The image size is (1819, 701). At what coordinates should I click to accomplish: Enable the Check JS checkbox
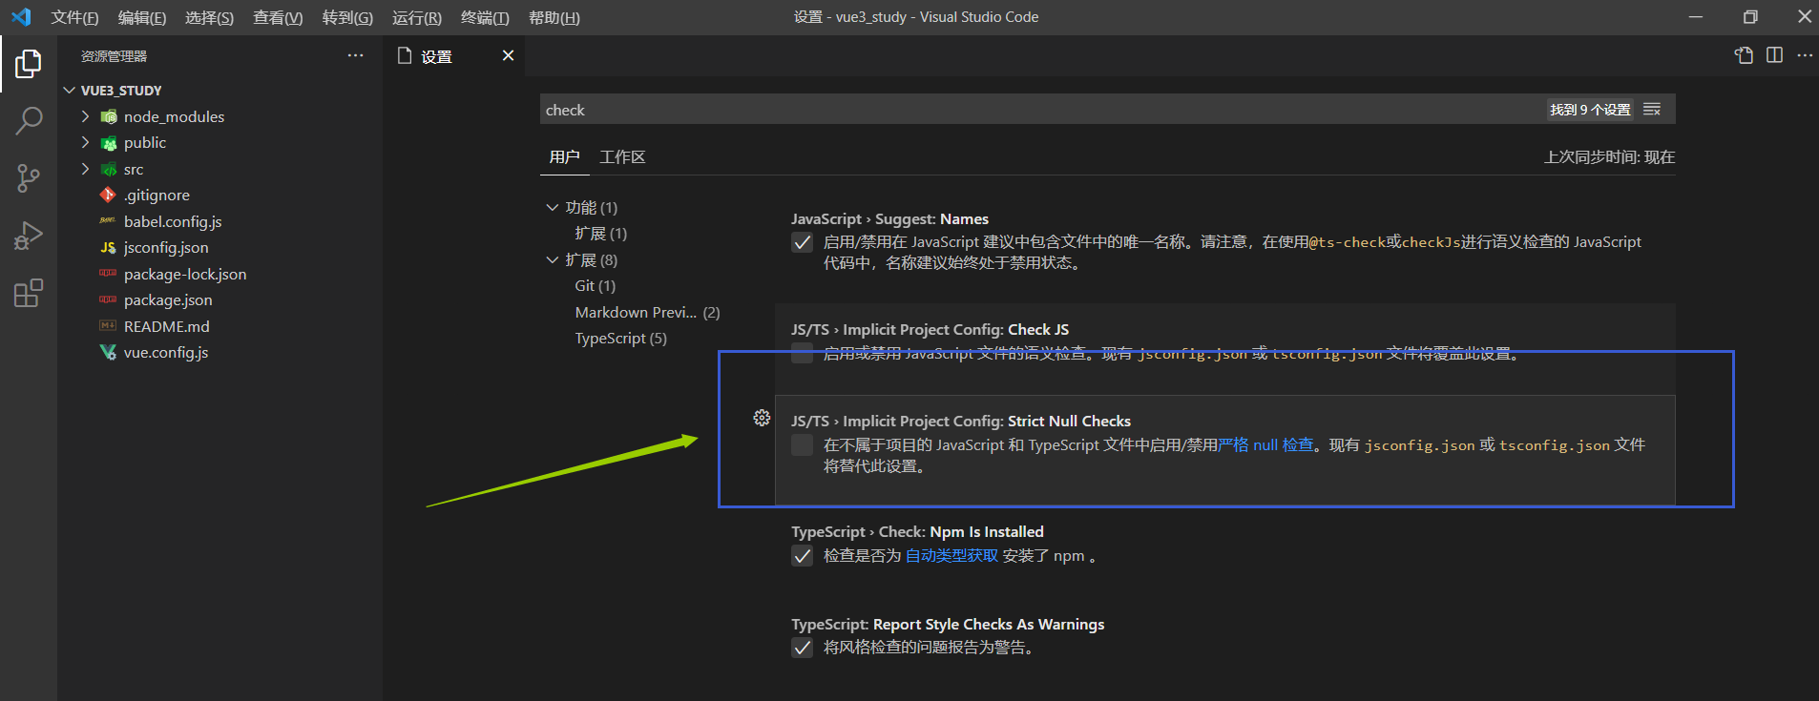pos(803,353)
